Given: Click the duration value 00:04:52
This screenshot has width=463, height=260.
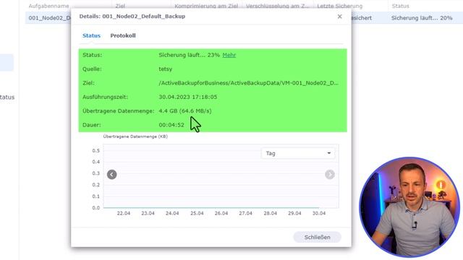Looking at the screenshot, I should tap(171, 125).
